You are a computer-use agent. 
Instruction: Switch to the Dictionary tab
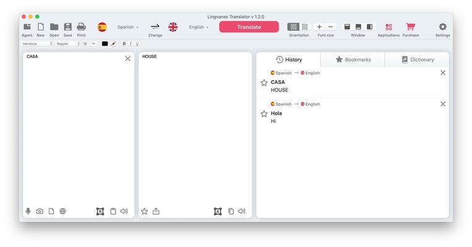pyautogui.click(x=417, y=59)
